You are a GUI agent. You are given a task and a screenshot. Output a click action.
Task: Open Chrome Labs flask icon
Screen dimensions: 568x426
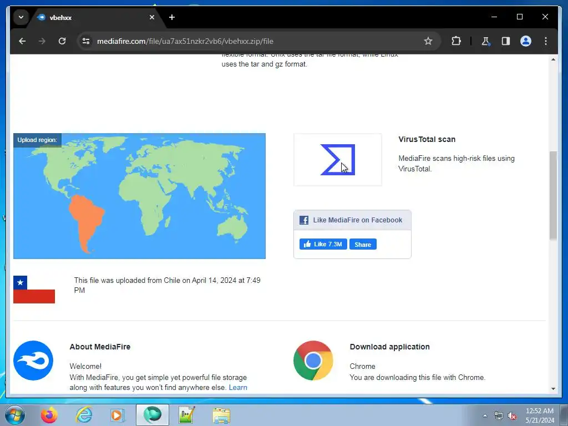485,41
